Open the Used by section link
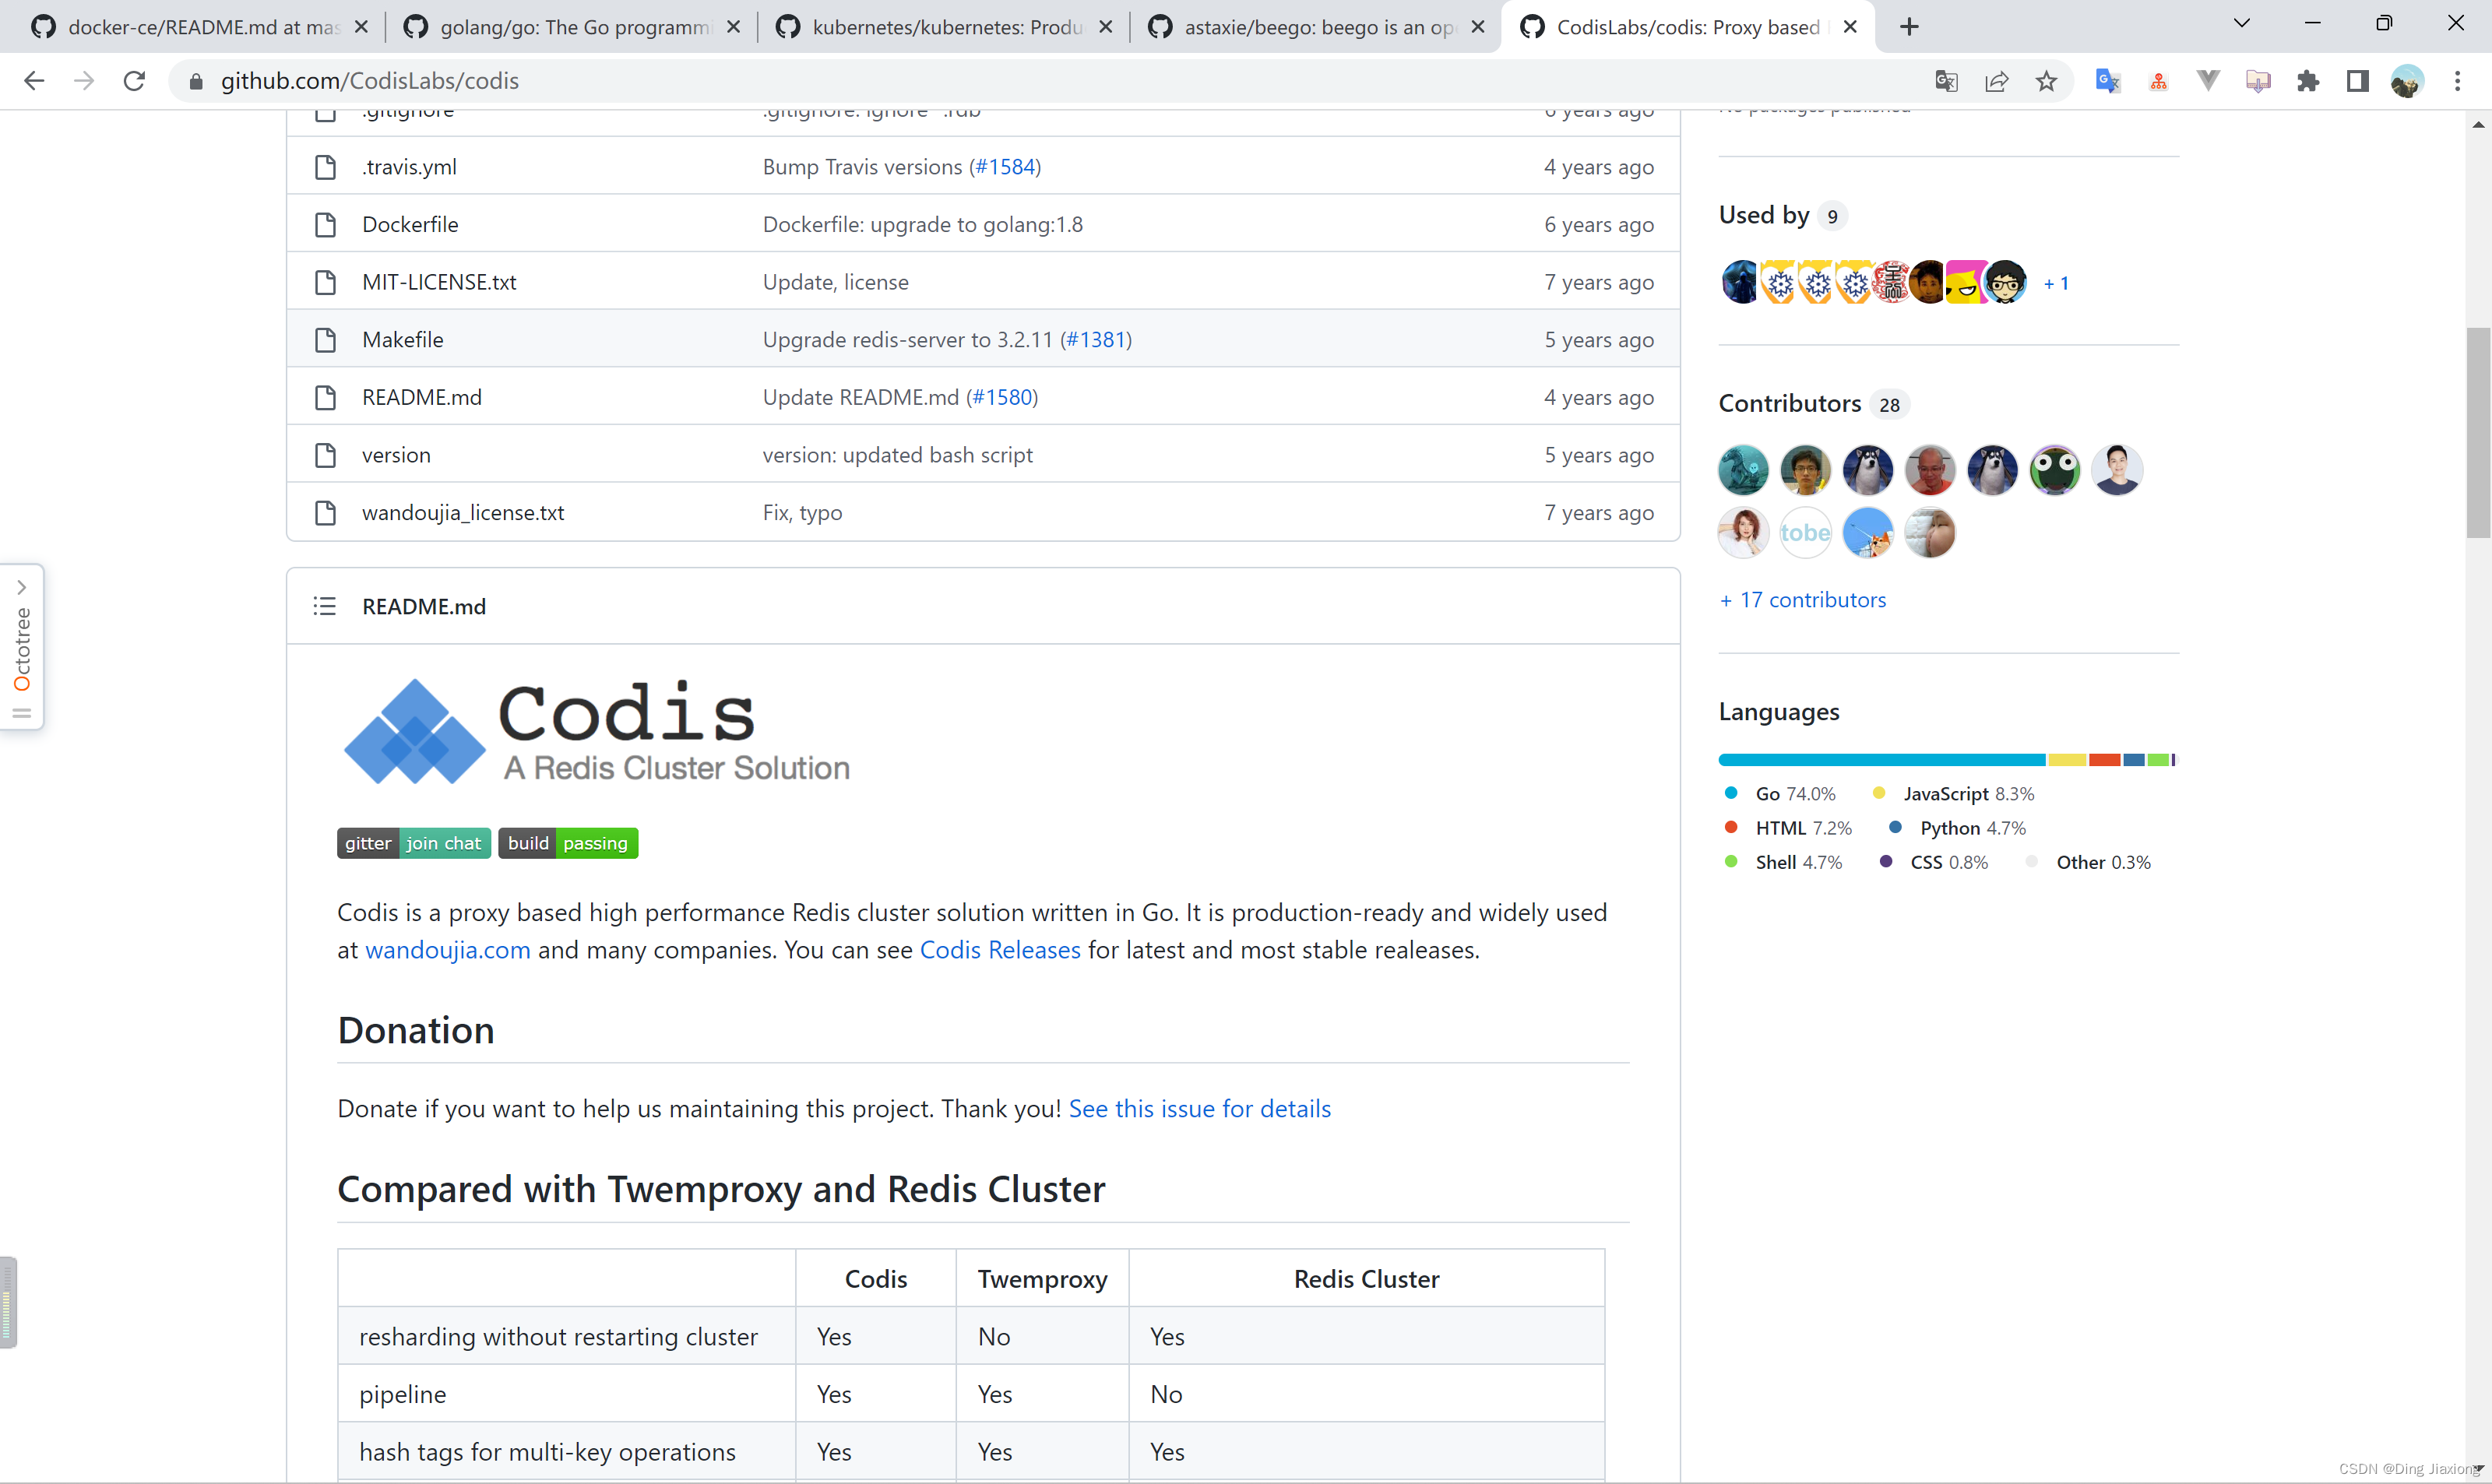 coord(1783,215)
